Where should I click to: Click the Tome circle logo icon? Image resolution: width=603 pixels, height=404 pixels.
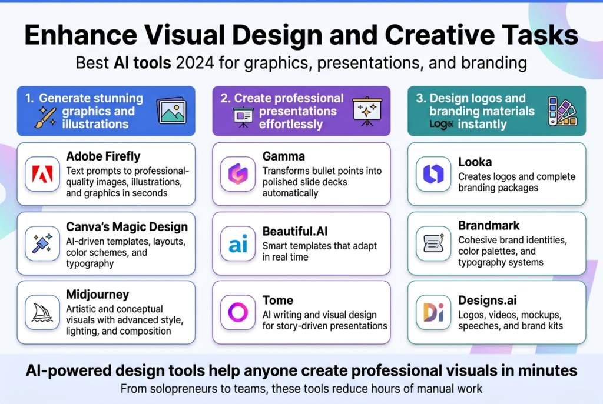[238, 313]
